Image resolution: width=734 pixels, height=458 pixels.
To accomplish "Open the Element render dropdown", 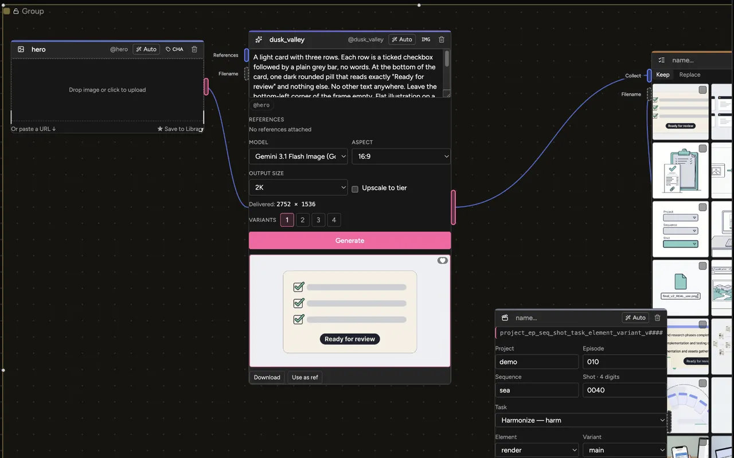I will point(537,450).
